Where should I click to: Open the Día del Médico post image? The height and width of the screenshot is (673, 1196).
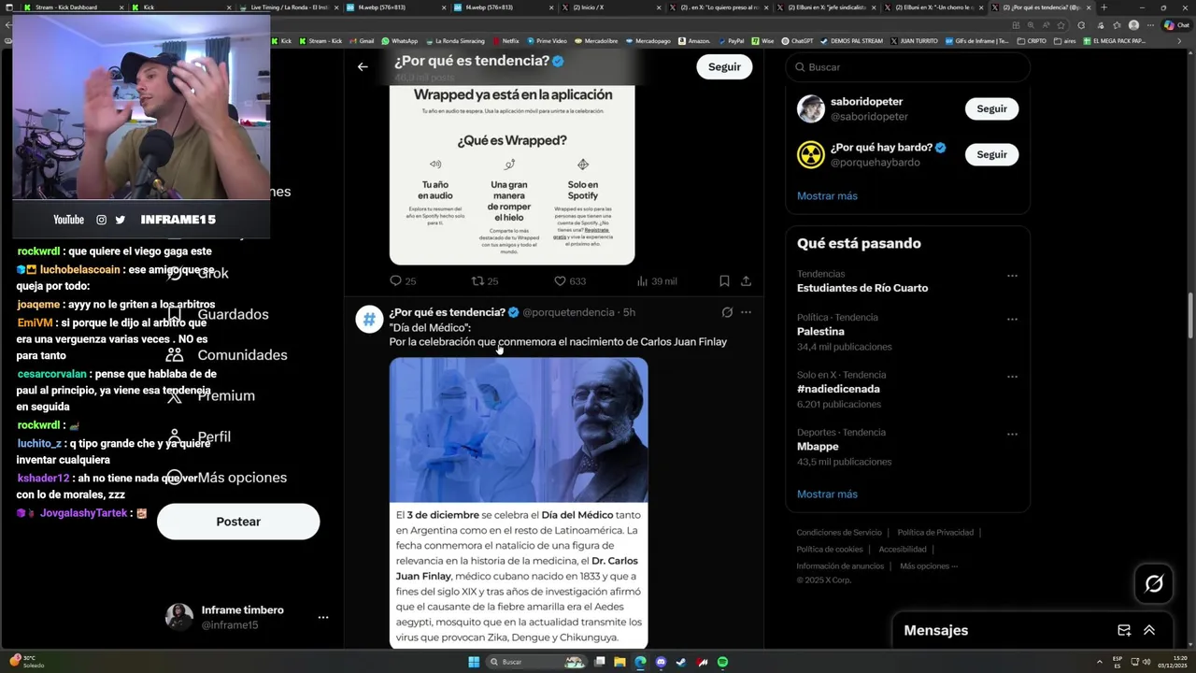[x=519, y=503]
